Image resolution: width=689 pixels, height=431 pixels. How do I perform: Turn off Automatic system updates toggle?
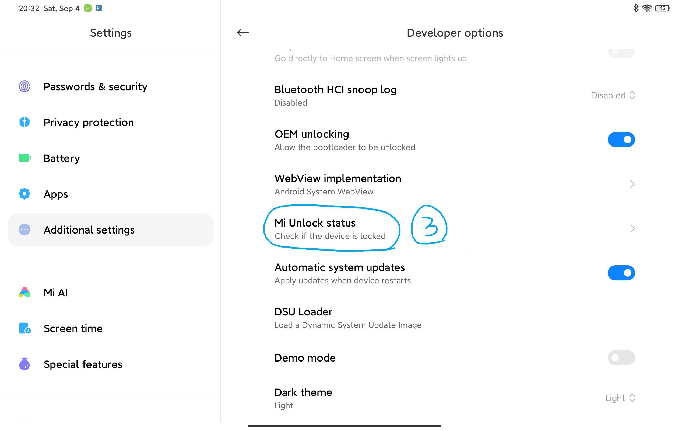click(621, 273)
